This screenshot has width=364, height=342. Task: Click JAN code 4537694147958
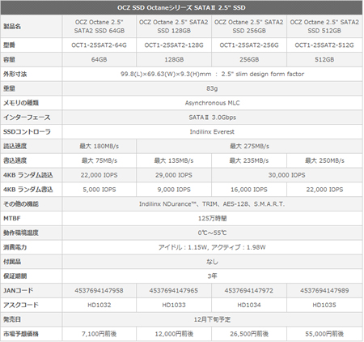click(x=99, y=291)
